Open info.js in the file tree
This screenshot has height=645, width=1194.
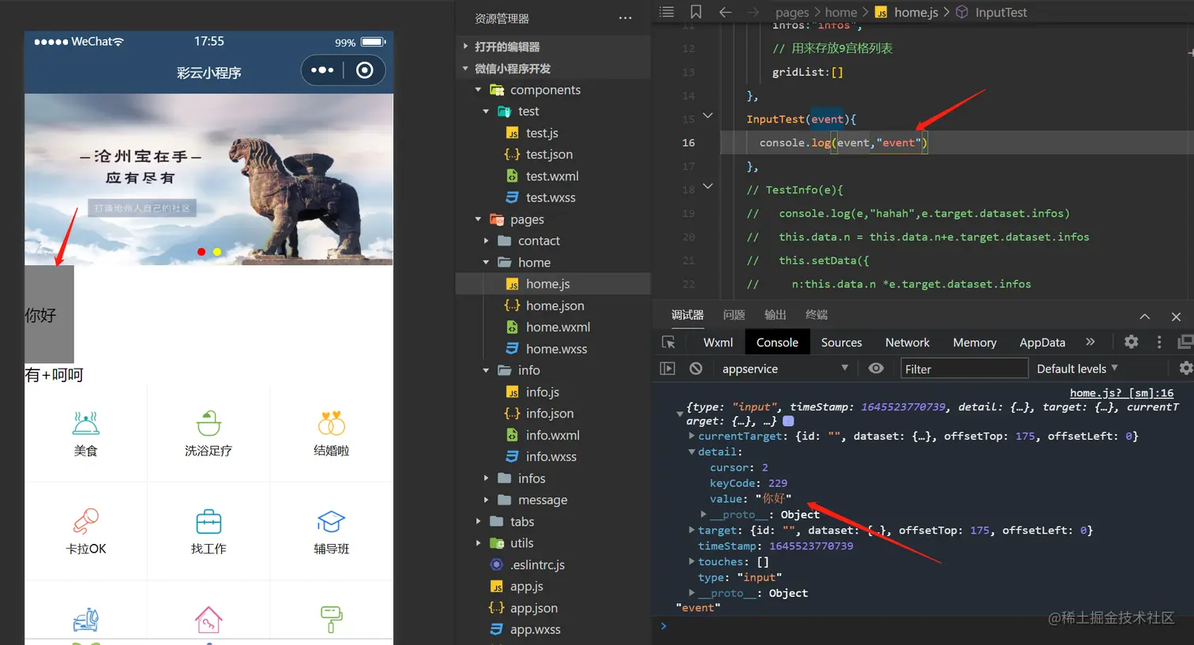[543, 392]
